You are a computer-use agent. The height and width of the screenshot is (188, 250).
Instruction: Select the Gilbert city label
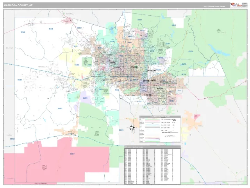coord(160,89)
